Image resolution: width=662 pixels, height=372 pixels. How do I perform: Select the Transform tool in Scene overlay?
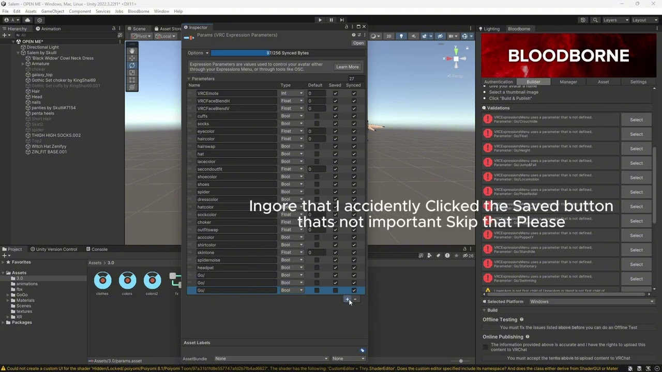pyautogui.click(x=132, y=87)
